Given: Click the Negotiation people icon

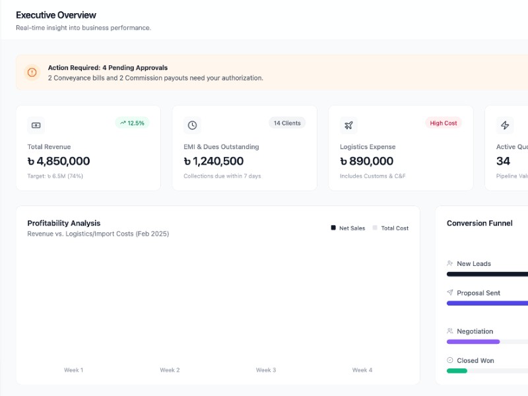Looking at the screenshot, I should 450,331.
